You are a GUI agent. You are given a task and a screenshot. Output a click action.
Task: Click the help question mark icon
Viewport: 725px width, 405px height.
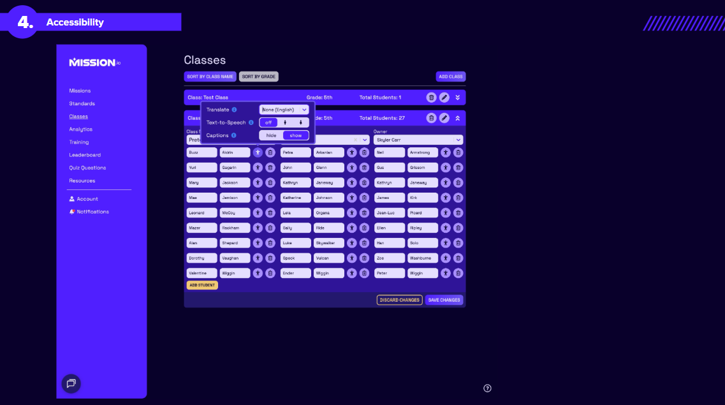487,388
